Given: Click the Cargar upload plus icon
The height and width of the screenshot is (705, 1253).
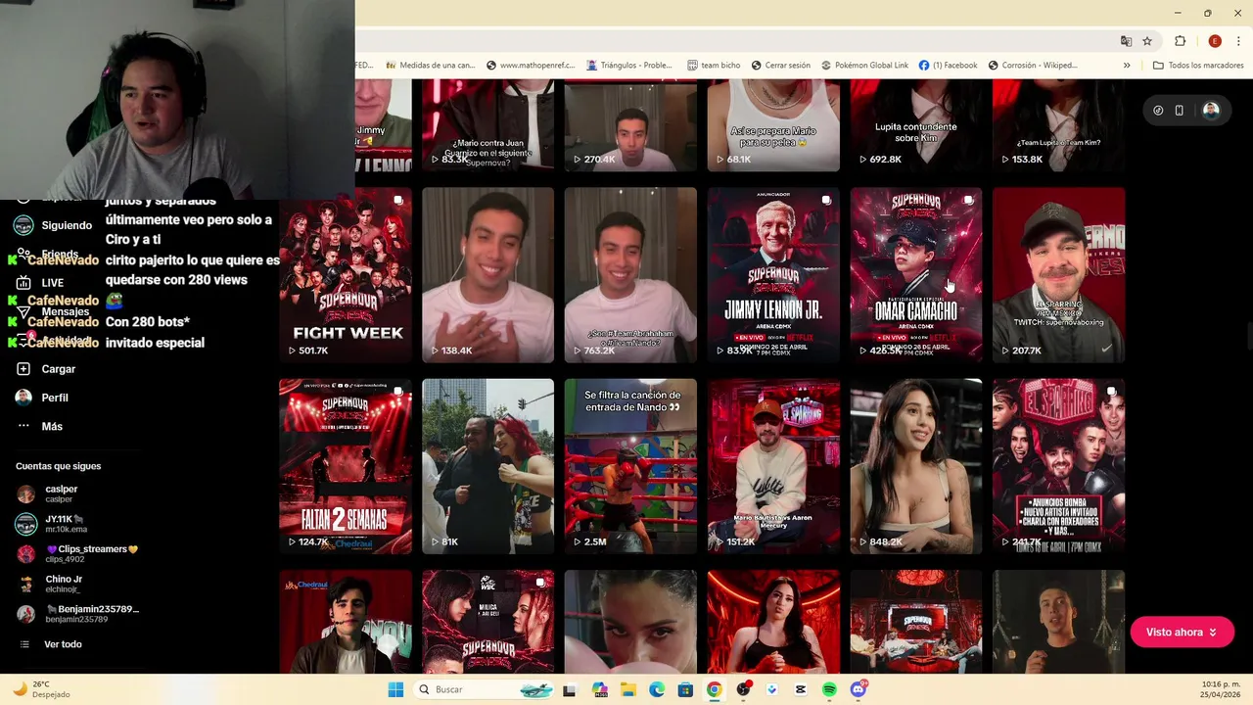Looking at the screenshot, I should click(x=23, y=369).
